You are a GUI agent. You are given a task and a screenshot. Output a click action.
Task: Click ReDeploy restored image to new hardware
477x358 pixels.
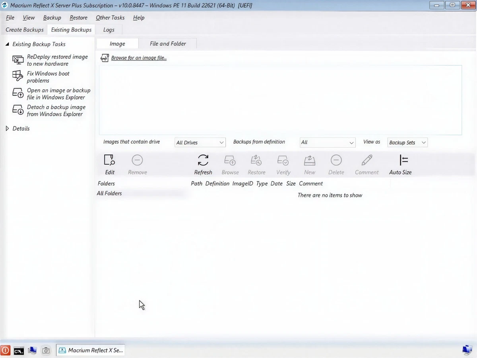tap(57, 60)
